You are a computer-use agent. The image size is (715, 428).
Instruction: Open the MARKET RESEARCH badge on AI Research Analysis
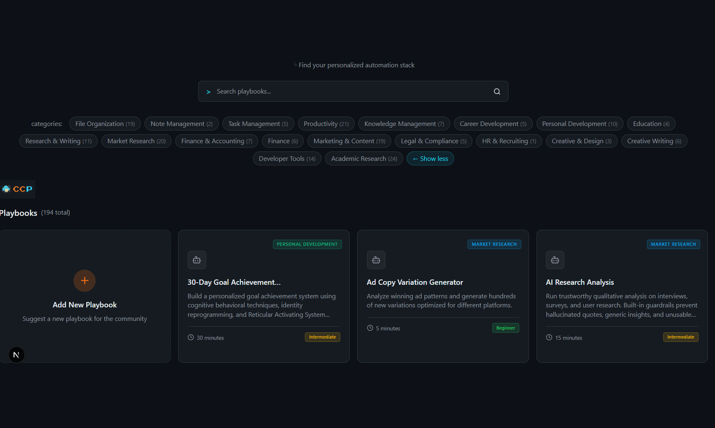(673, 244)
